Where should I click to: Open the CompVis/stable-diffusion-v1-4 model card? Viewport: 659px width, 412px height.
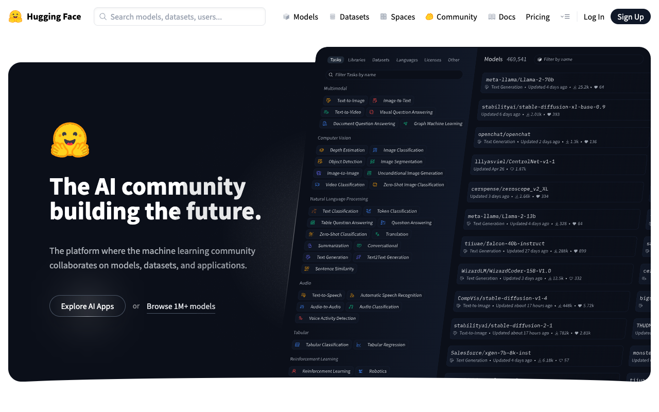pyautogui.click(x=542, y=301)
